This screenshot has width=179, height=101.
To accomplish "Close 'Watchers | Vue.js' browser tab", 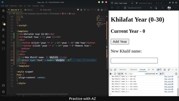I will coord(157,3).
